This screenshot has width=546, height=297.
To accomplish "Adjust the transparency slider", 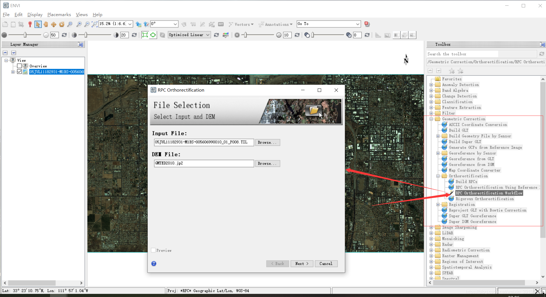I will click(313, 35).
